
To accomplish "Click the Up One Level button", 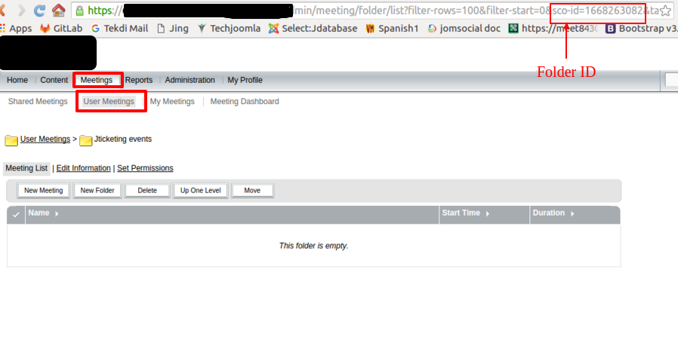I will pos(201,191).
